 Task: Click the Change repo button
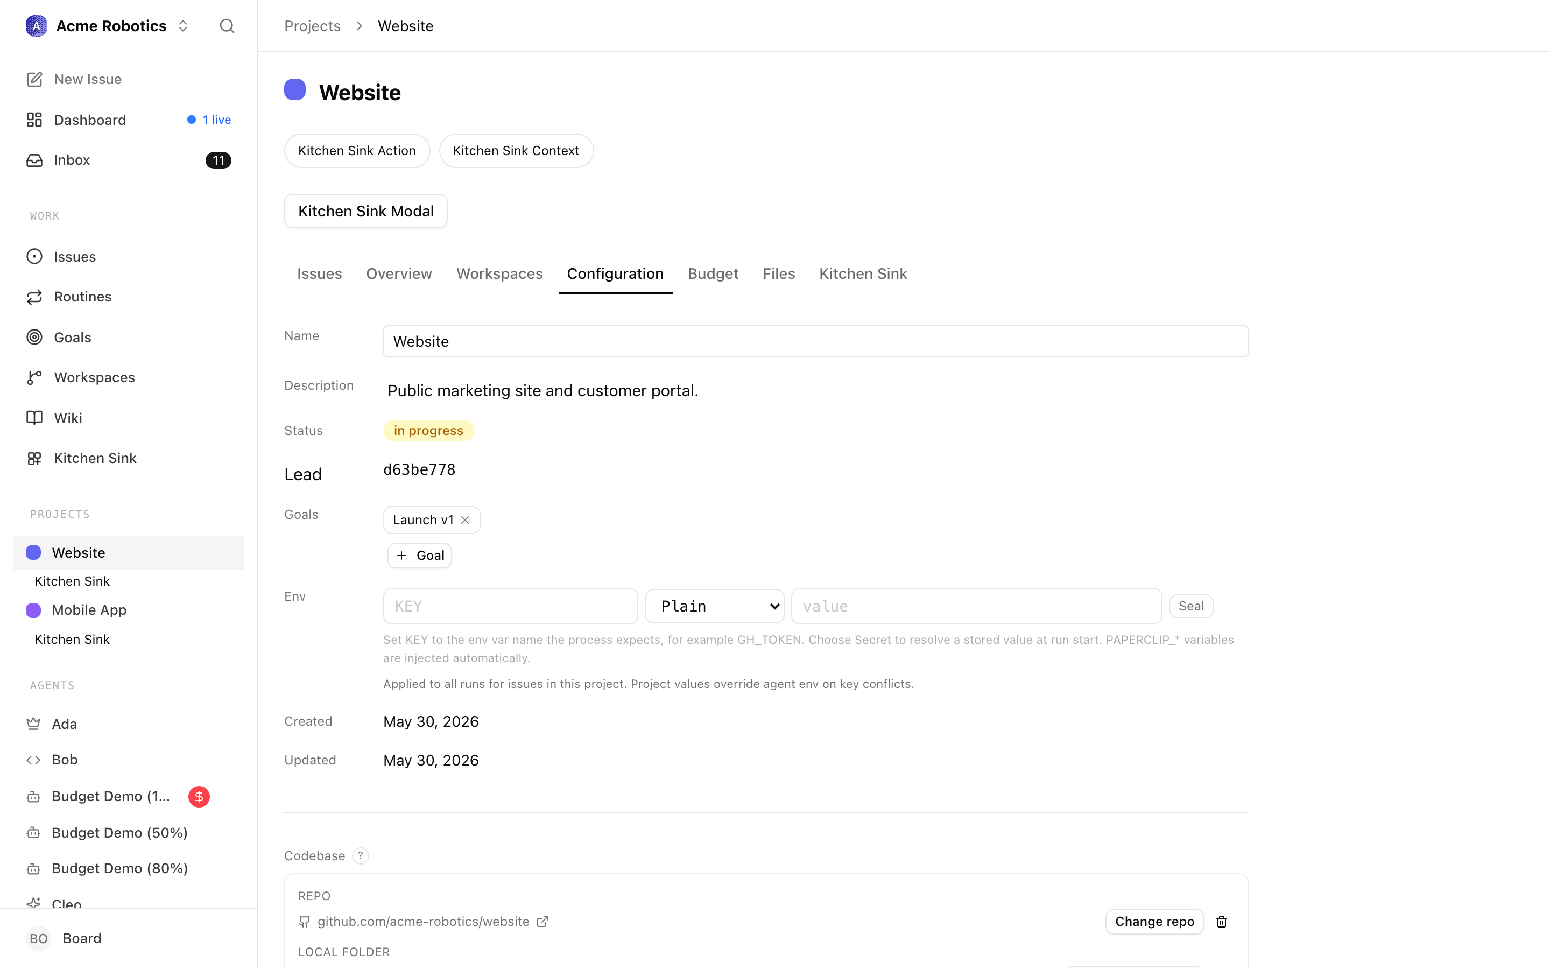pos(1154,922)
